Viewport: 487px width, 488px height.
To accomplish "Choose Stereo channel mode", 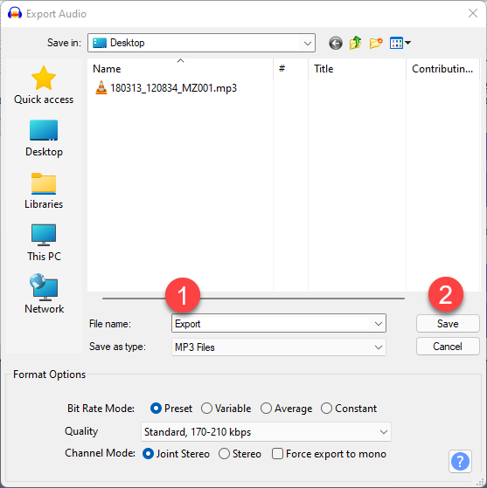I will point(240,454).
